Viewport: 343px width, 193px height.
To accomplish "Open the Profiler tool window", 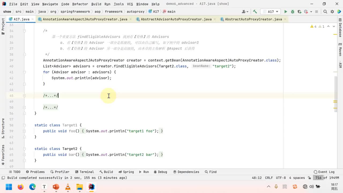I will 59,172.
